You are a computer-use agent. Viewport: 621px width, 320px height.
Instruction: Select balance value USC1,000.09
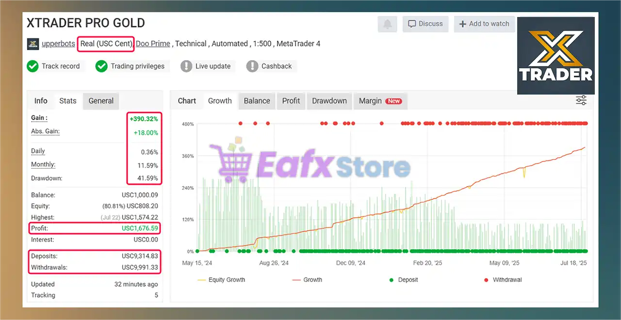tap(140, 195)
